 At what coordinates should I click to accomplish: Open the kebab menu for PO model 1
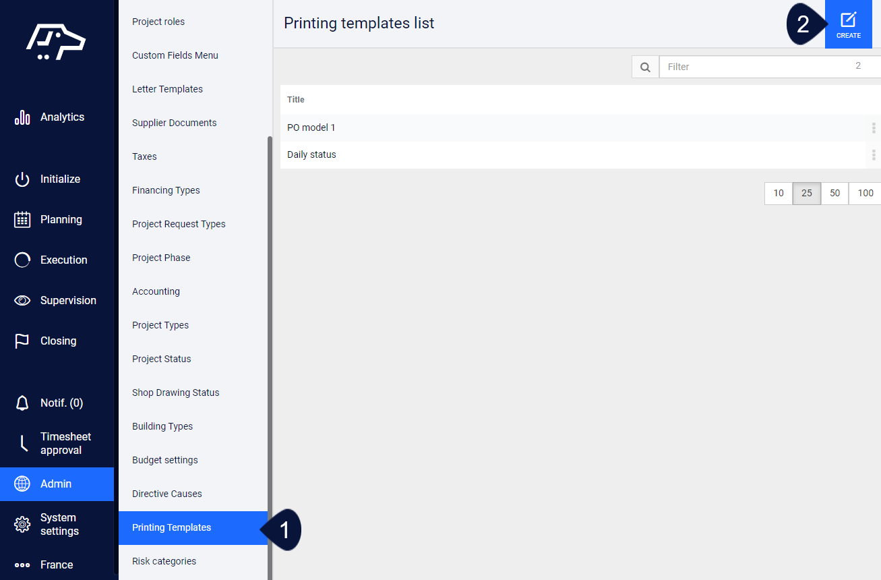tap(873, 127)
